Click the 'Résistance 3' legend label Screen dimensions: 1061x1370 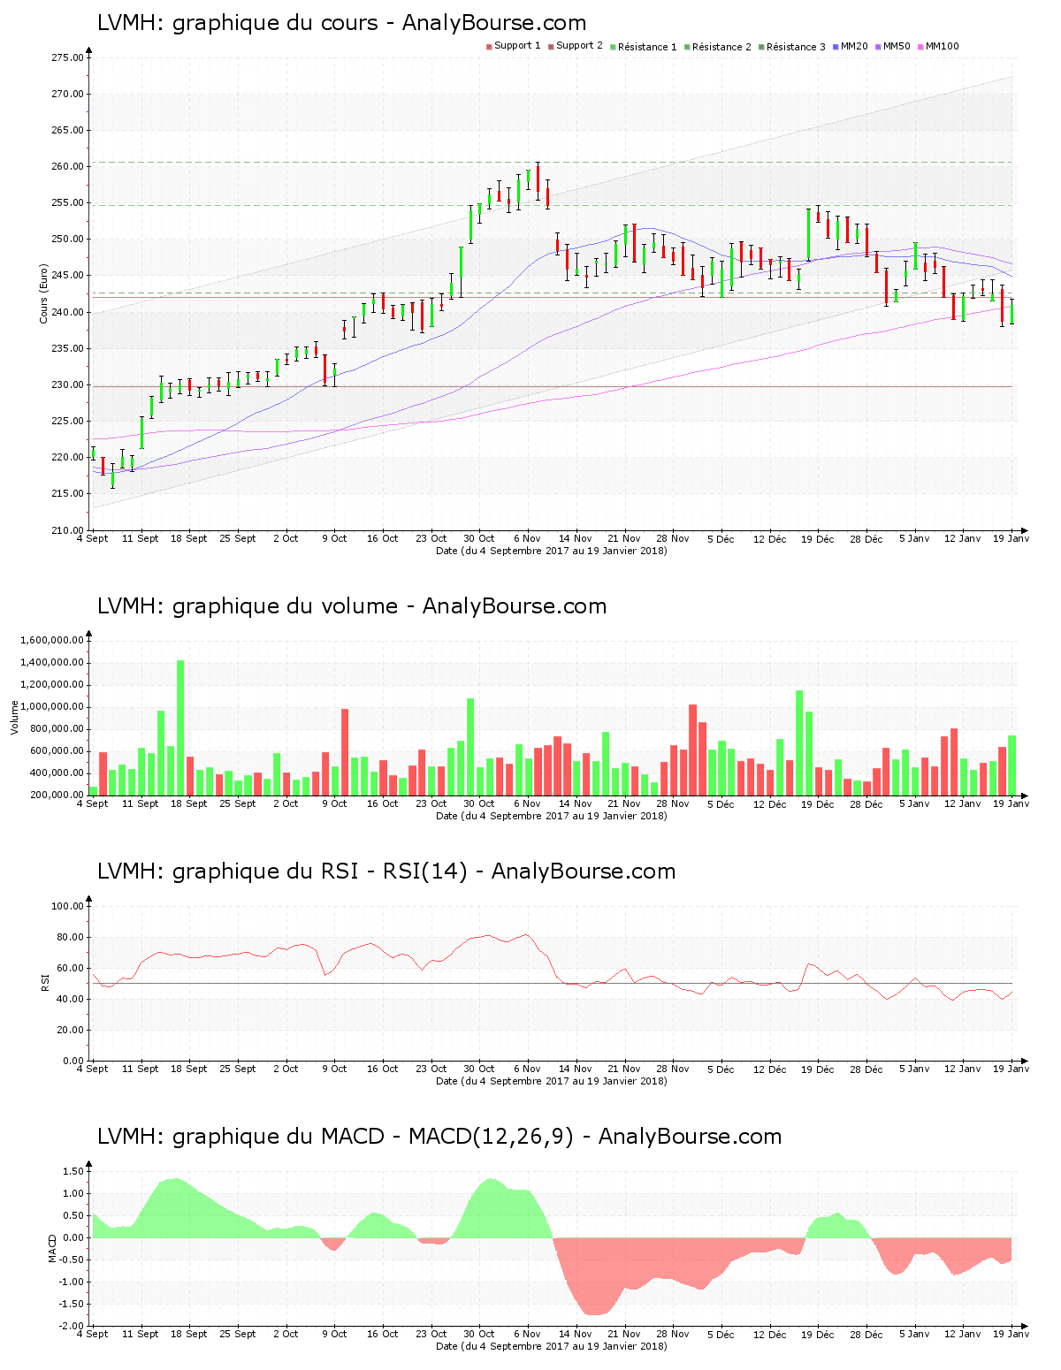(796, 47)
